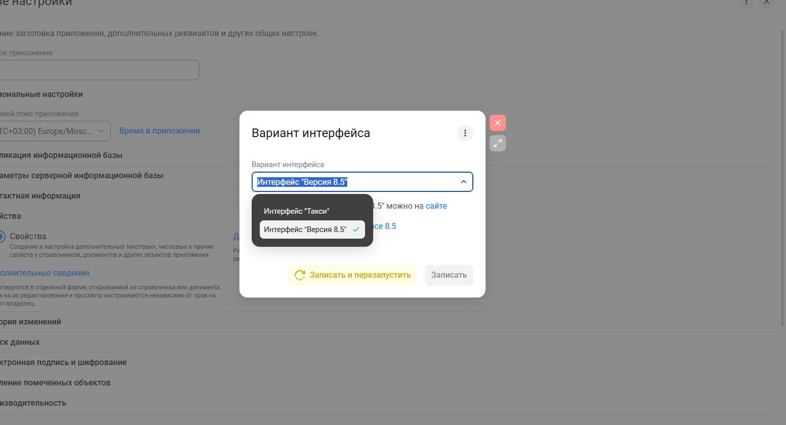Select the Свойства radio button
The height and width of the screenshot is (425, 786).
pos(2,237)
